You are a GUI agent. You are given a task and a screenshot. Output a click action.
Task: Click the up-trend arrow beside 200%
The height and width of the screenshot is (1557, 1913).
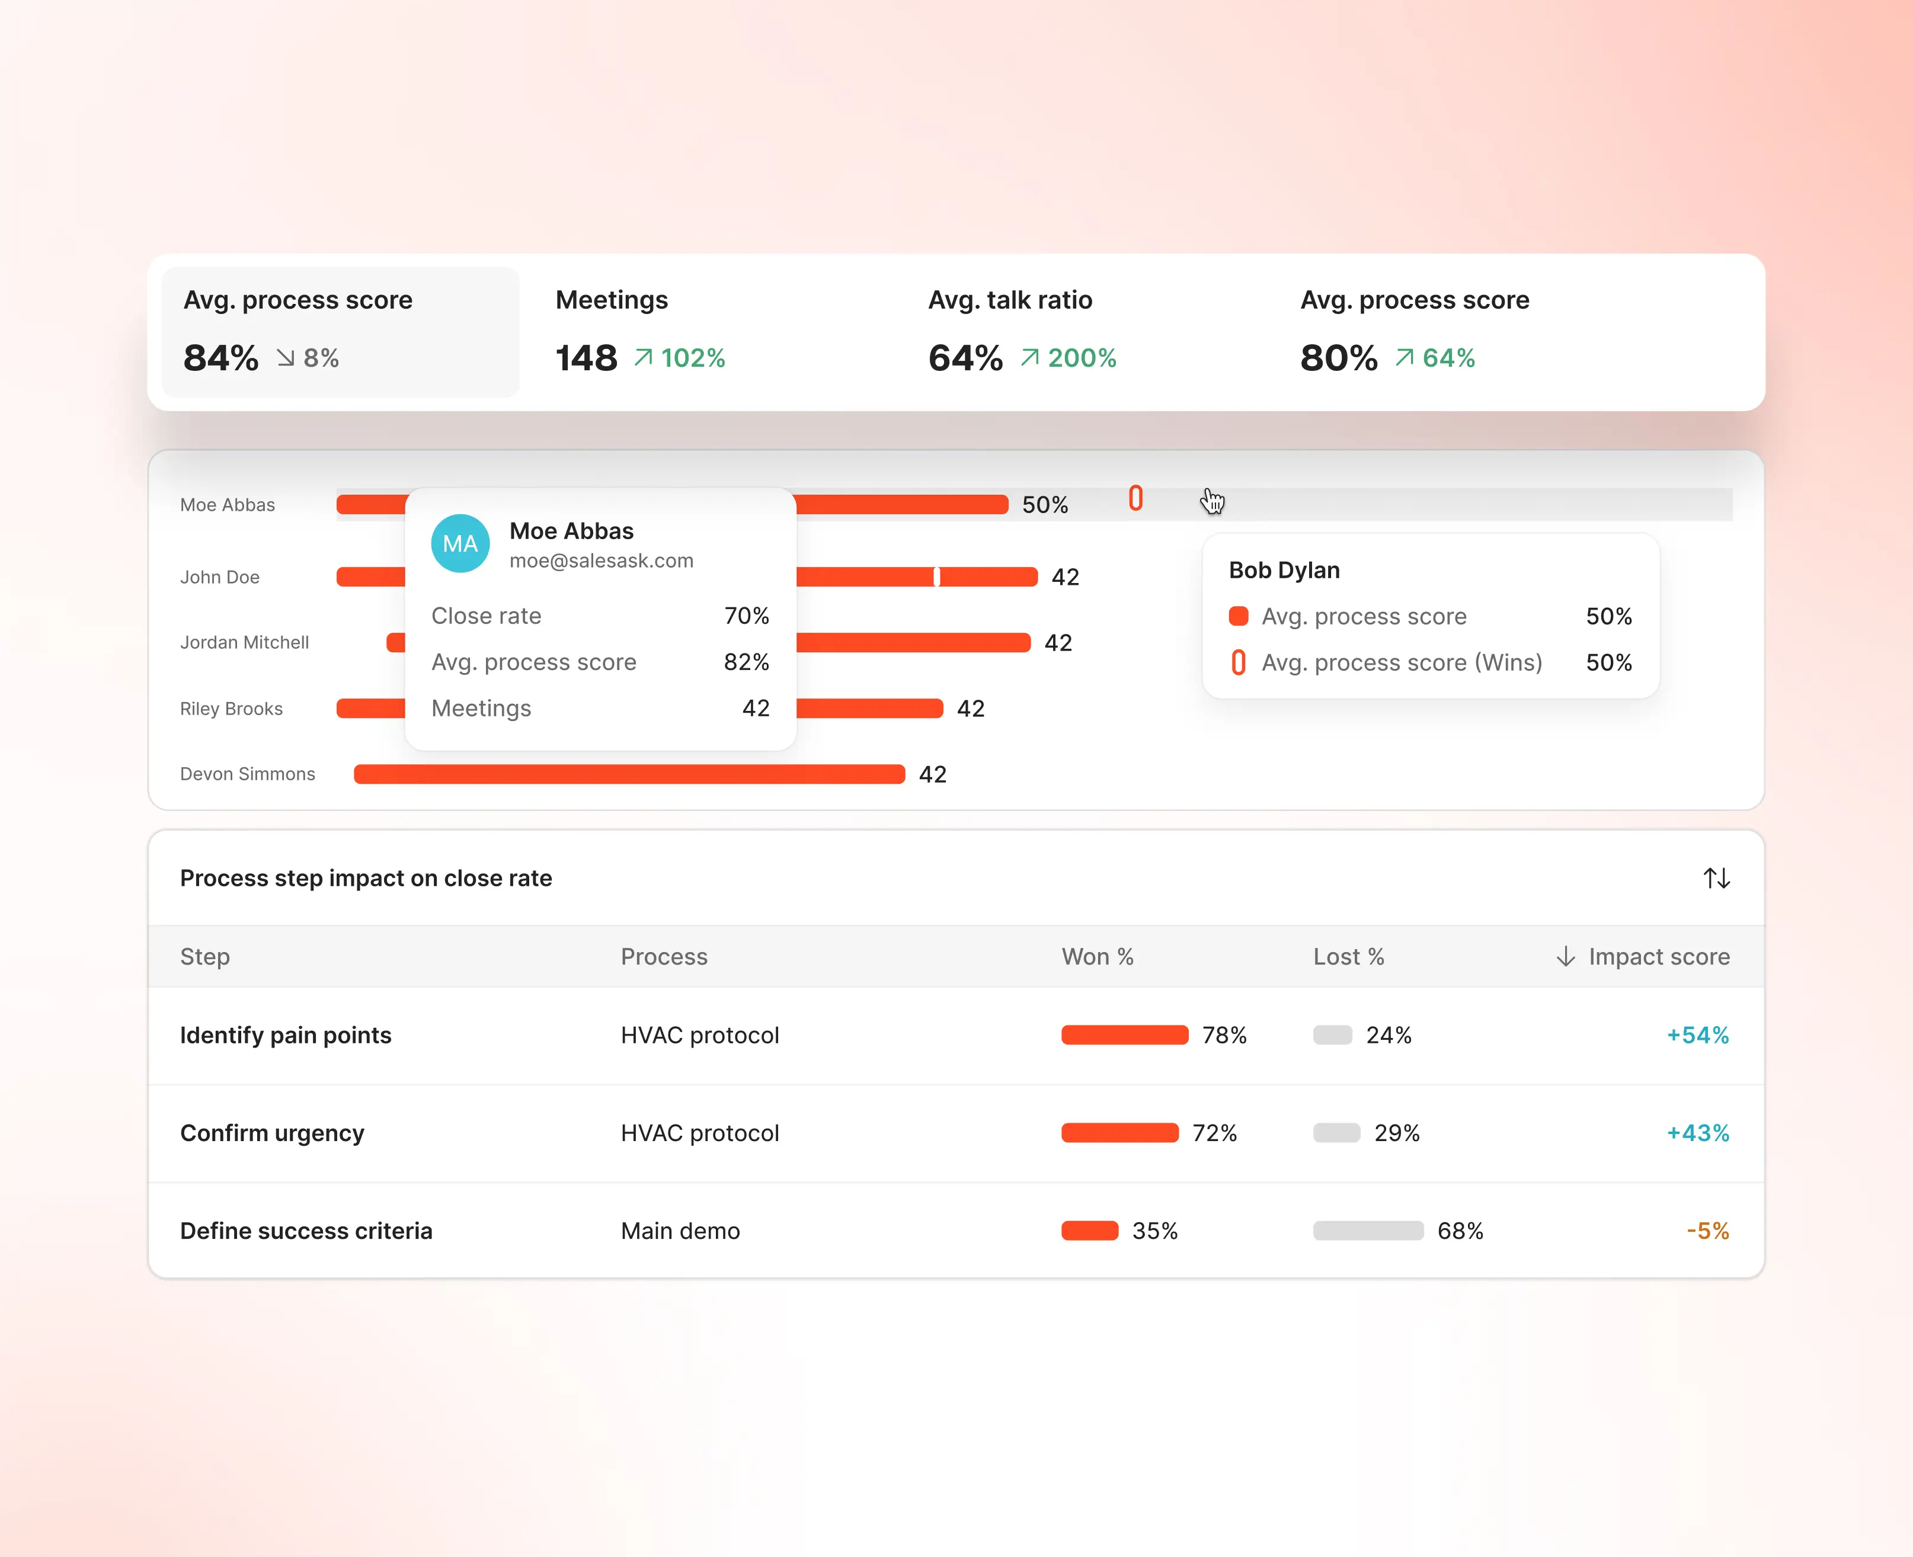(1030, 358)
